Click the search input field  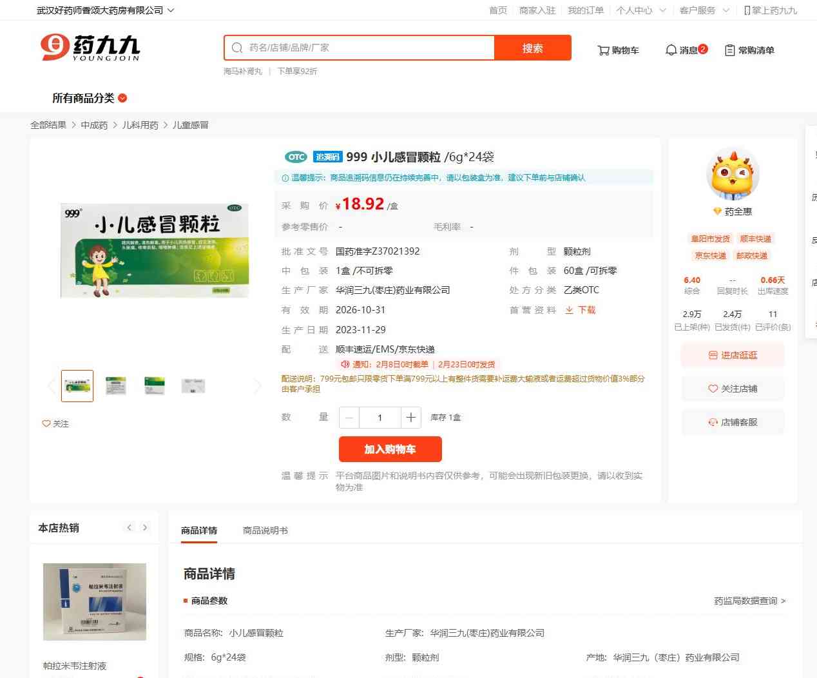(360, 48)
